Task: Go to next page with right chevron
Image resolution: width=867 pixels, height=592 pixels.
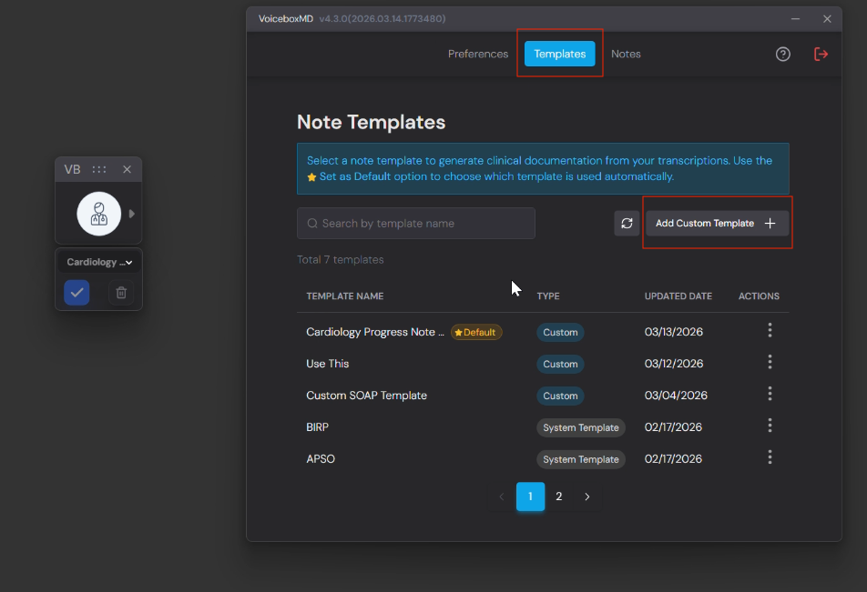Action: [587, 497]
